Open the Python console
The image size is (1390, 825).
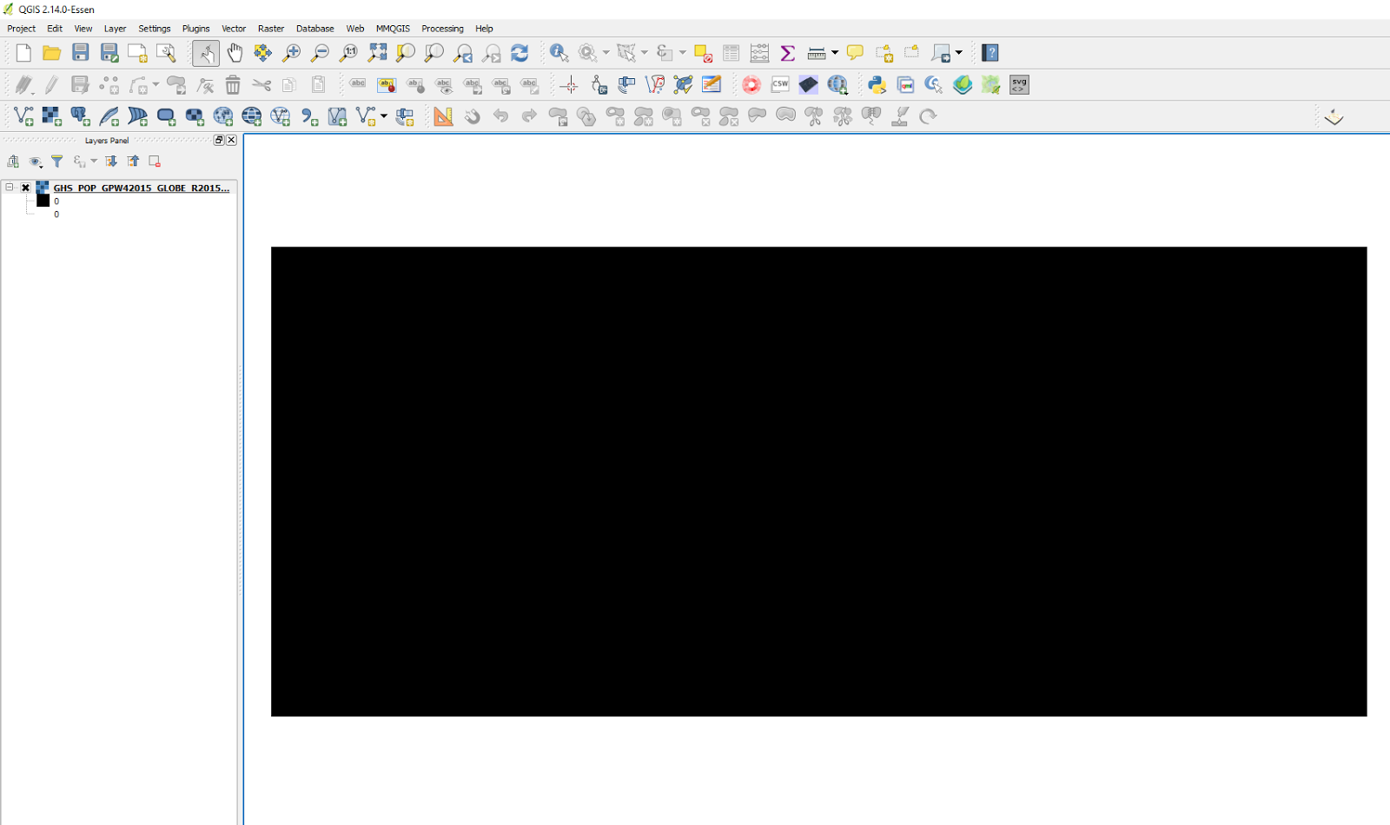click(x=877, y=84)
